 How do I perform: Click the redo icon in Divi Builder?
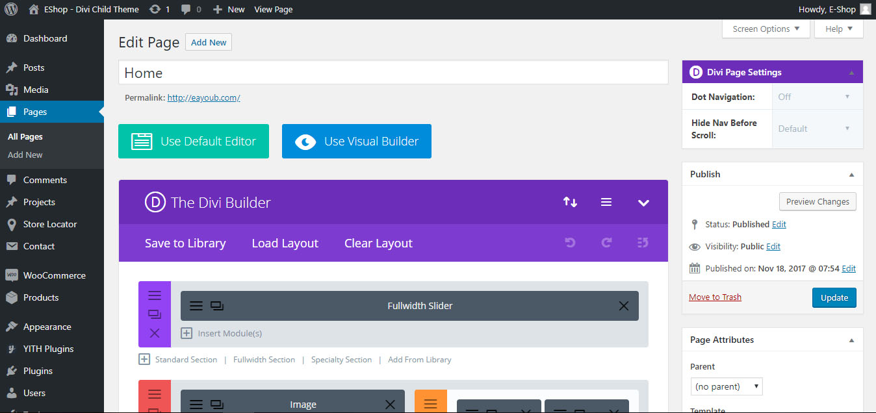point(606,243)
